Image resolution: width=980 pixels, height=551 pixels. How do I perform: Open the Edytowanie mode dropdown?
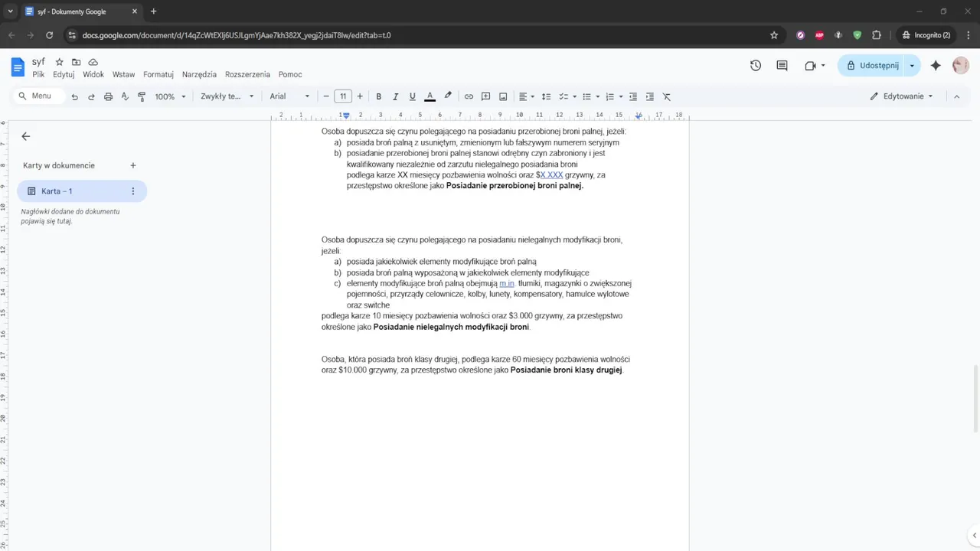[903, 96]
